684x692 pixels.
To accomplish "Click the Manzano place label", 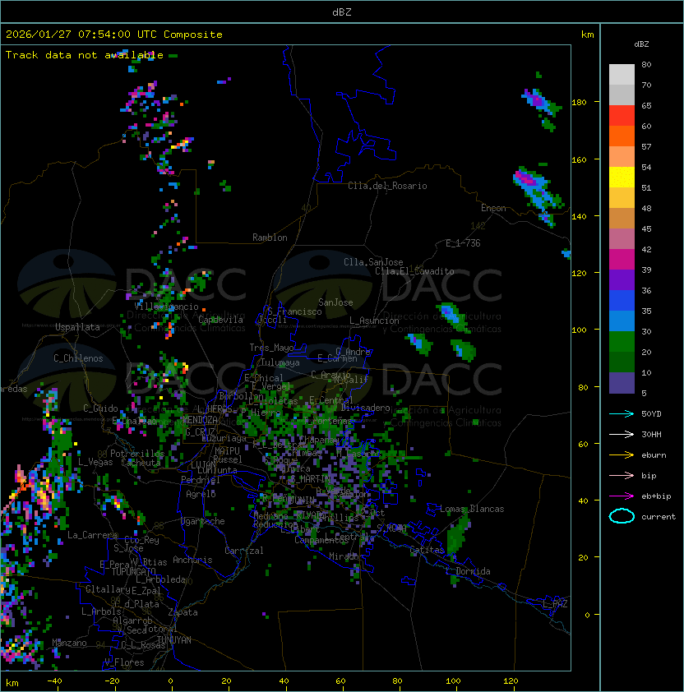I will [x=69, y=643].
